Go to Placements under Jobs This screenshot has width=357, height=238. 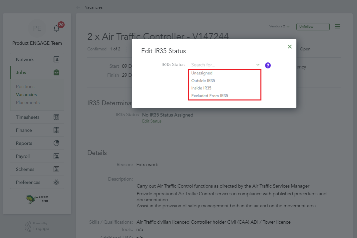[x=28, y=102]
